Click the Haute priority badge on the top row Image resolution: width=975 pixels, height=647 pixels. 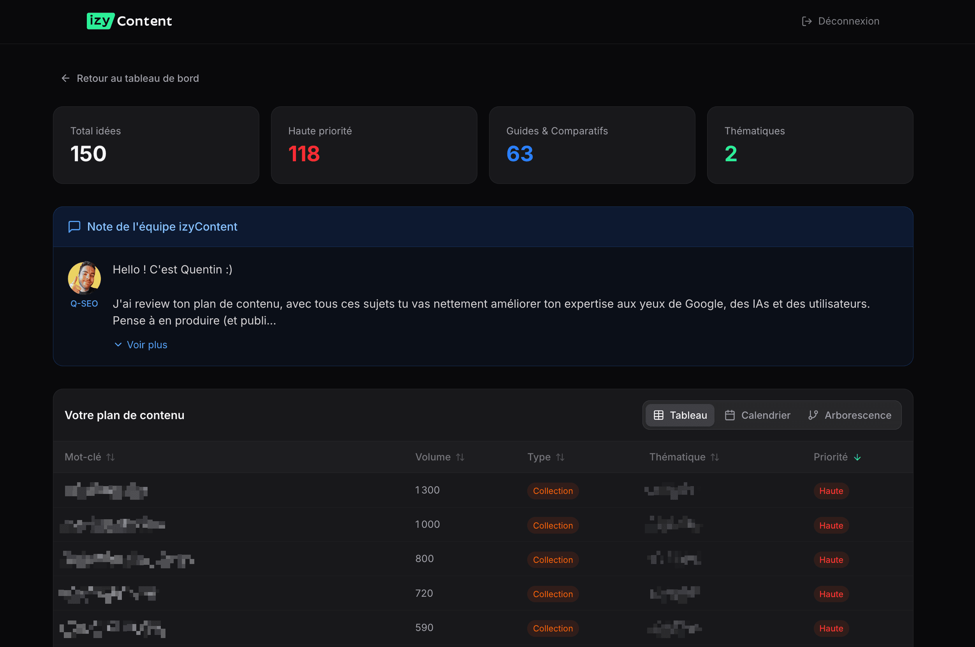pyautogui.click(x=831, y=491)
